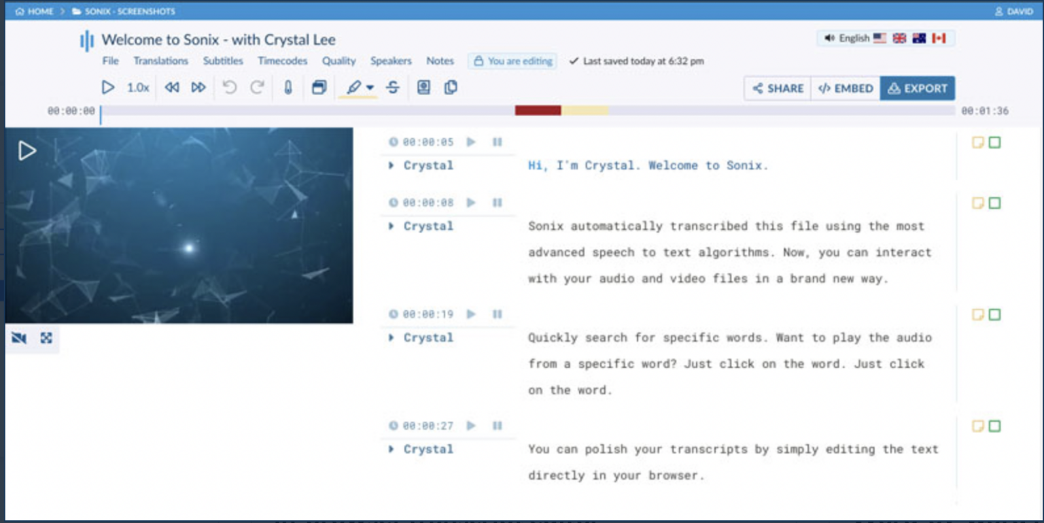Check the green review box beside first paragraph
Image resolution: width=1044 pixels, height=523 pixels.
(x=994, y=143)
